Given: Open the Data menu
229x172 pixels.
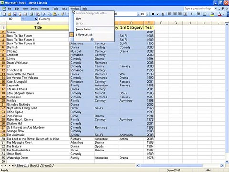Looking at the screenshot, I should click(x=64, y=9).
